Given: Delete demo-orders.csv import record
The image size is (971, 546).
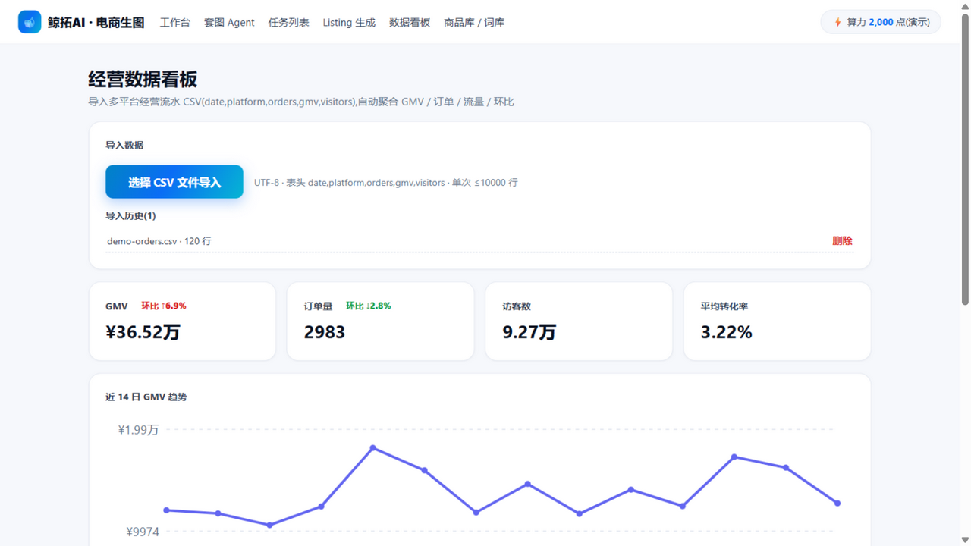Looking at the screenshot, I should [x=842, y=240].
